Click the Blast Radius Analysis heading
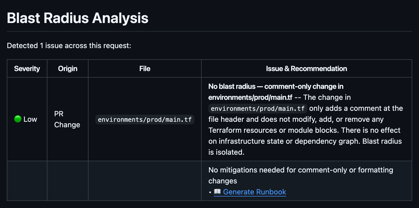Image resolution: width=419 pixels, height=208 pixels. pyautogui.click(x=78, y=18)
